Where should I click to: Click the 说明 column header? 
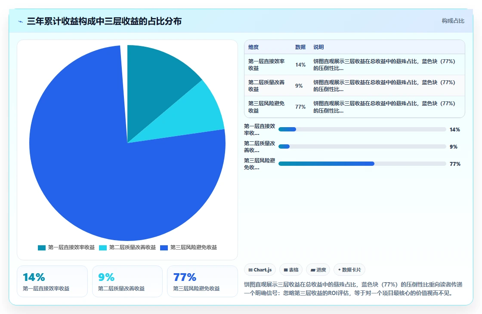[318, 47]
